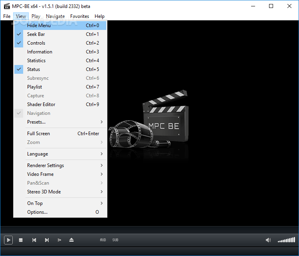Expand the Video Frame submenu
This screenshot has width=299, height=256.
pyautogui.click(x=60, y=174)
